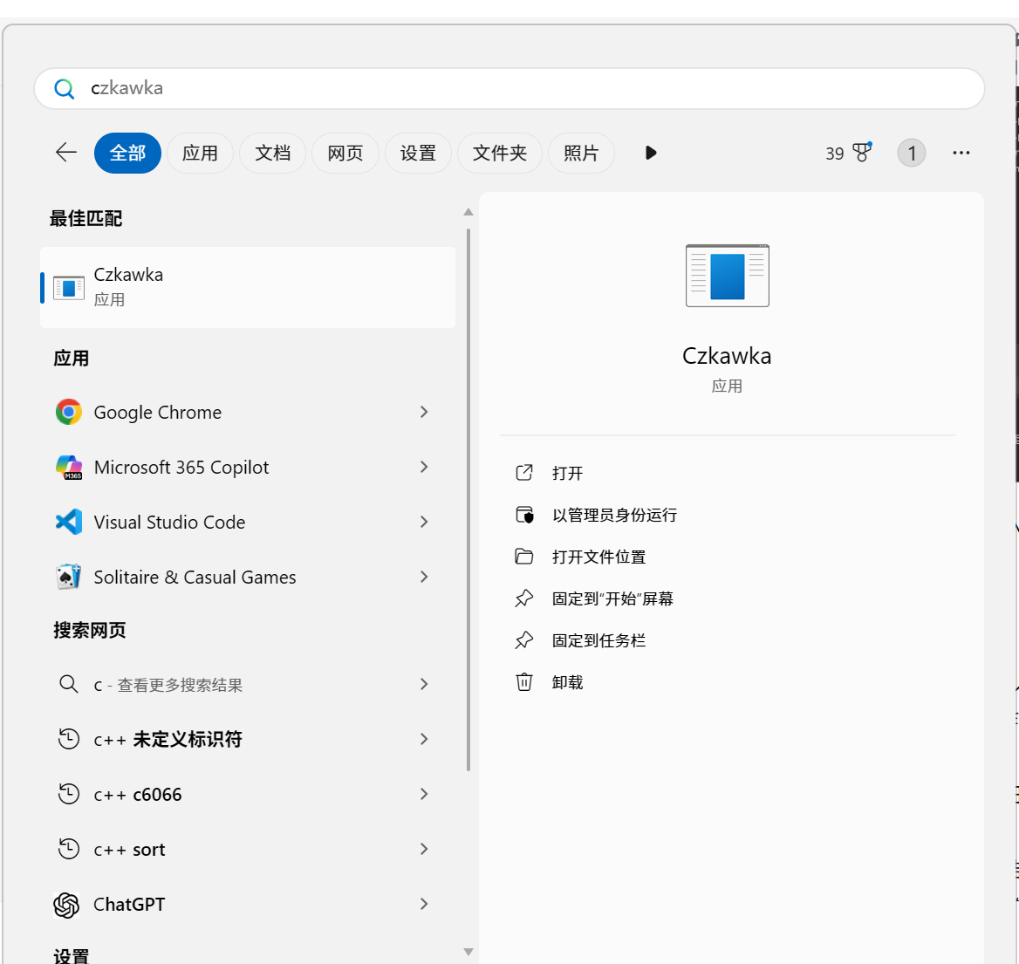Screen dimensions: 1019x964
Task: Click the Solitaire & Casual Games icon
Action: 68,578
